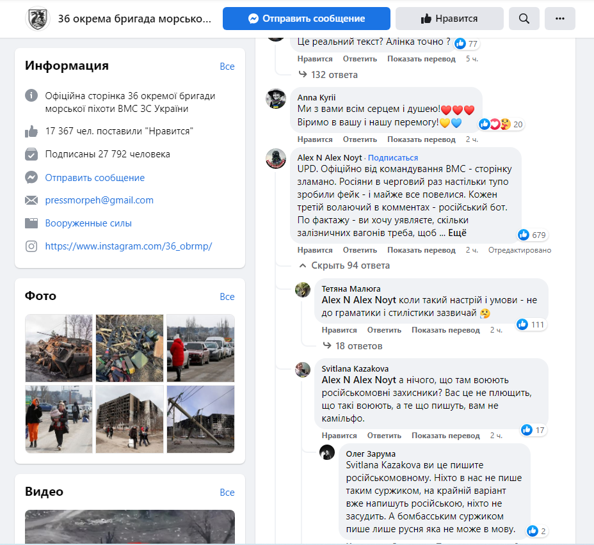This screenshot has width=594, height=545.
Task: Open the burned armored vehicle photo thumbnail
Action: pyautogui.click(x=59, y=348)
